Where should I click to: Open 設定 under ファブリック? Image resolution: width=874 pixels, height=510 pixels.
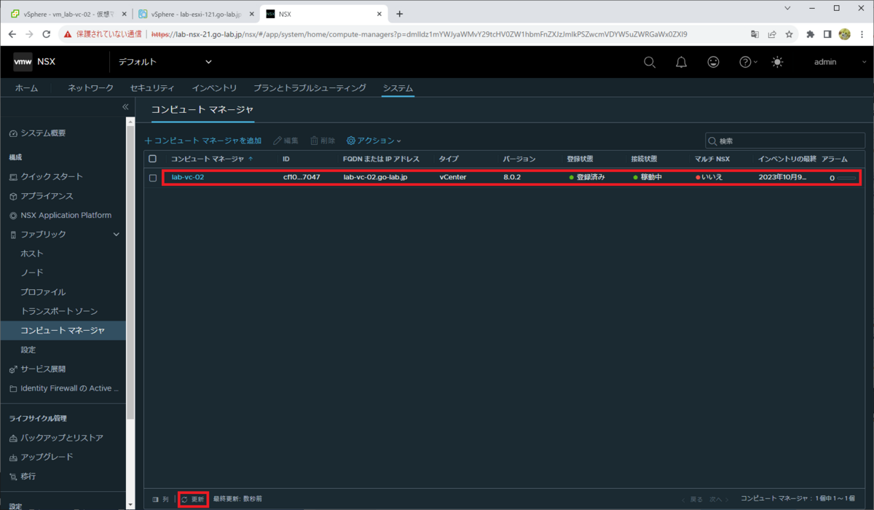point(28,350)
